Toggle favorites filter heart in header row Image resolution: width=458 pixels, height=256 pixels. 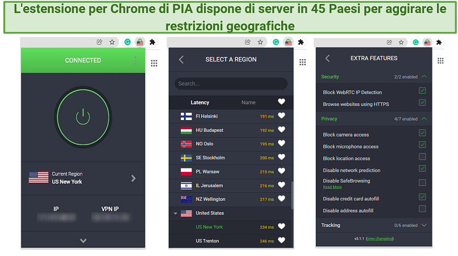(x=281, y=101)
